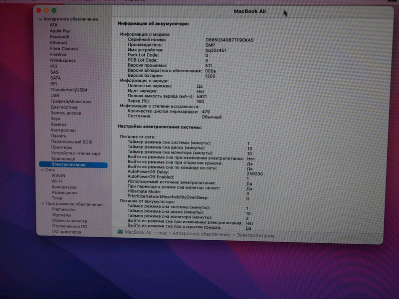Open Память section
The width and height of the screenshot is (399, 299).
[x=58, y=136]
